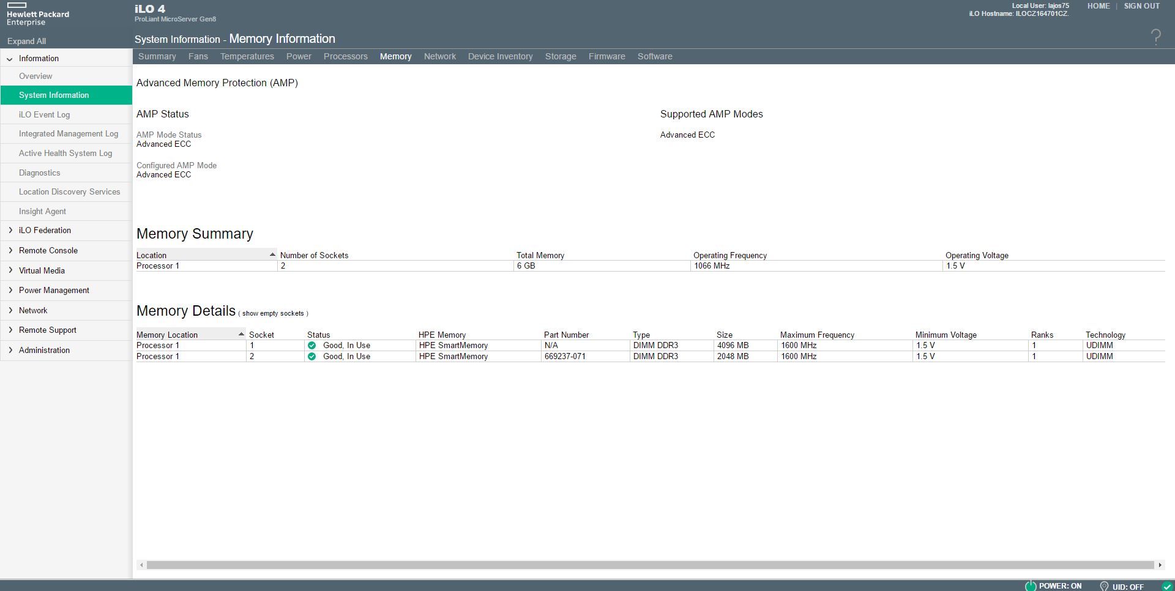Sort Memory Details by Memory Location arrow

(241, 334)
